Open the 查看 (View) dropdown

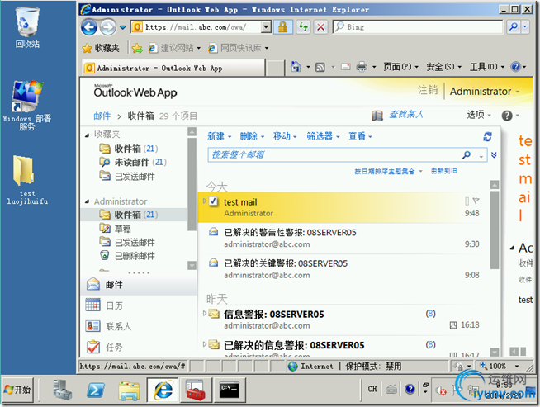pos(360,136)
